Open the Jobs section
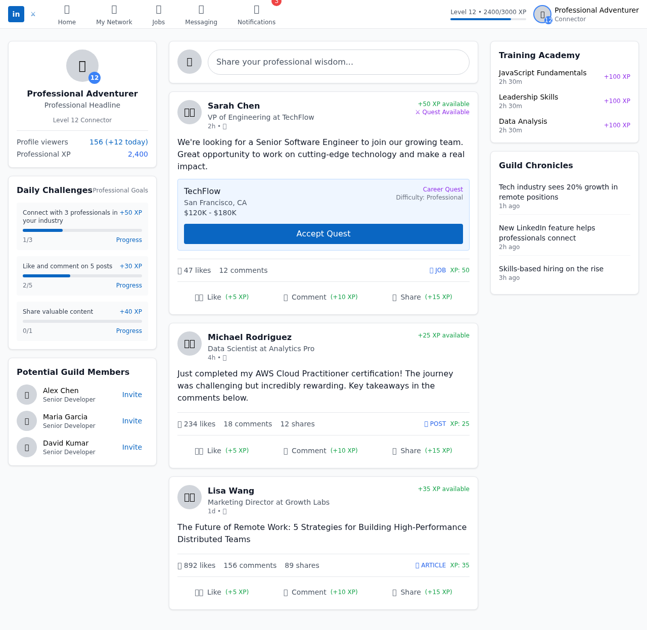The height and width of the screenshot is (630, 647). (x=158, y=15)
